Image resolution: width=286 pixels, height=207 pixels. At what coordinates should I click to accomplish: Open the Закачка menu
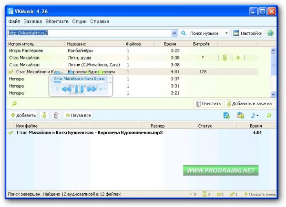click(32, 21)
